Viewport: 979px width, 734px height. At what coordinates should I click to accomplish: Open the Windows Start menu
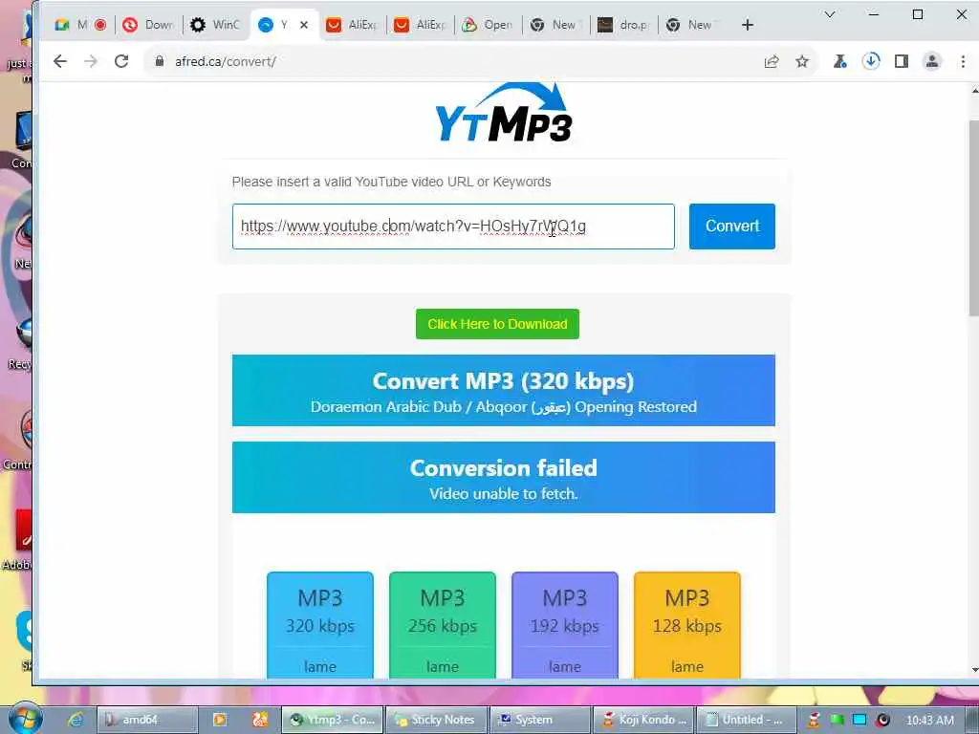point(25,719)
